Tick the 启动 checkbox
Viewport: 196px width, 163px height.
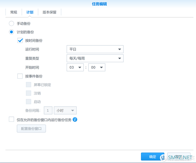tap(29, 102)
